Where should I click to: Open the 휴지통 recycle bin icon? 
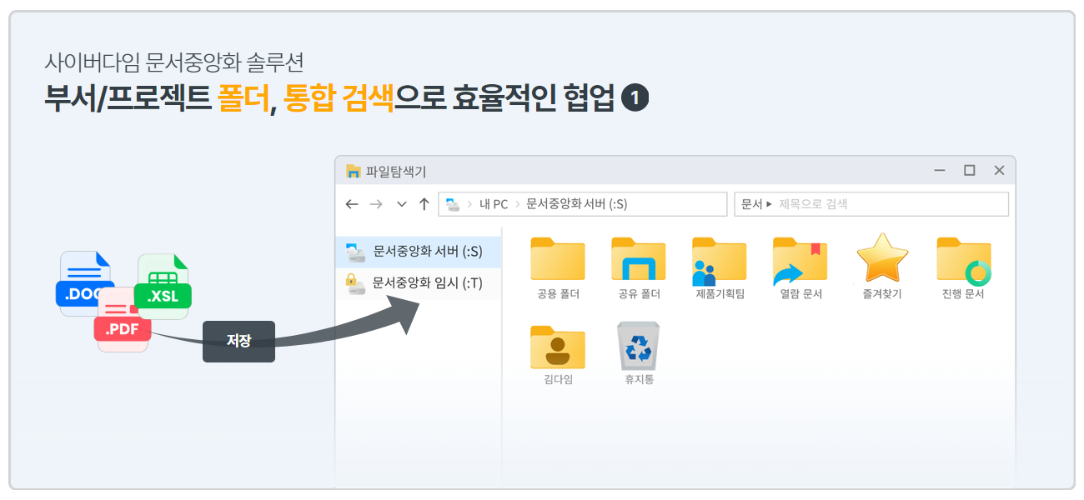(639, 346)
